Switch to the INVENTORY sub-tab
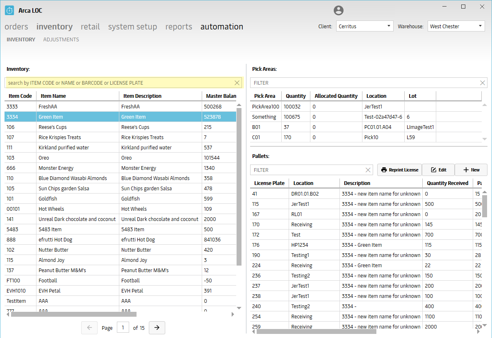The image size is (492, 338). coord(21,40)
